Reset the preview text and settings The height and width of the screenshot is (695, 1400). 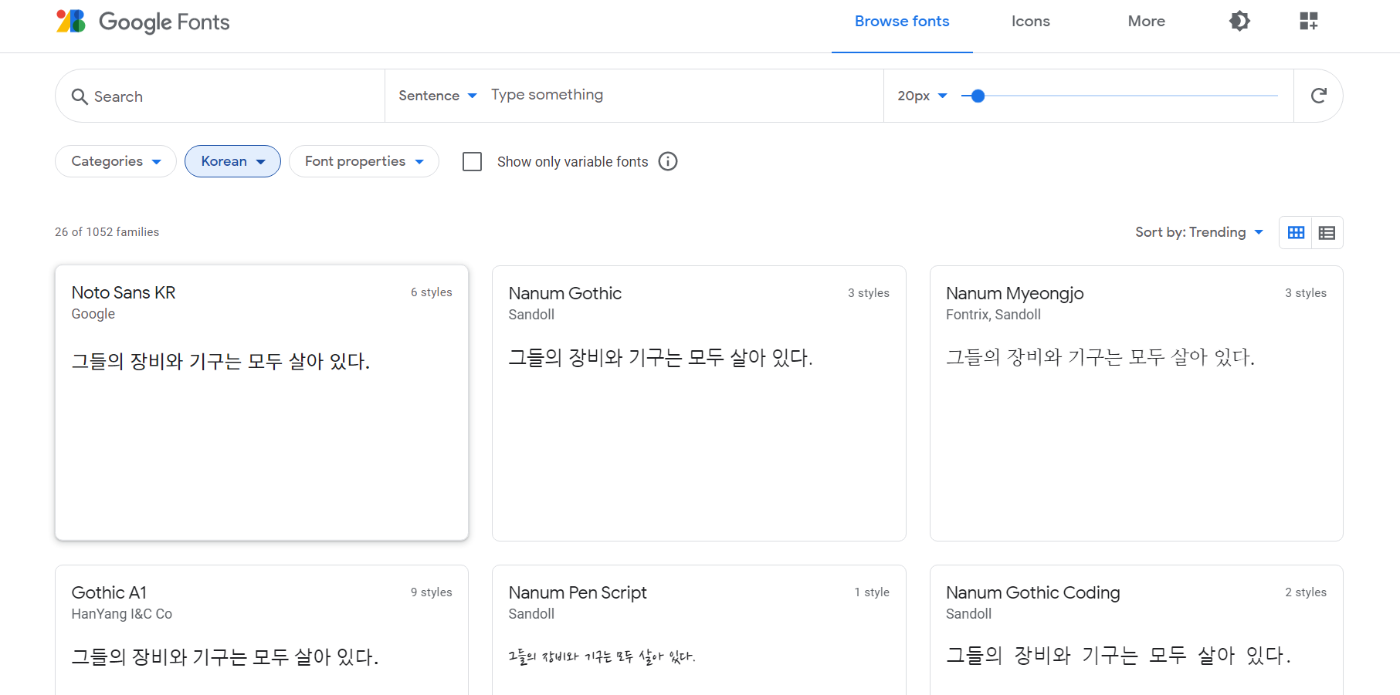pyautogui.click(x=1318, y=96)
